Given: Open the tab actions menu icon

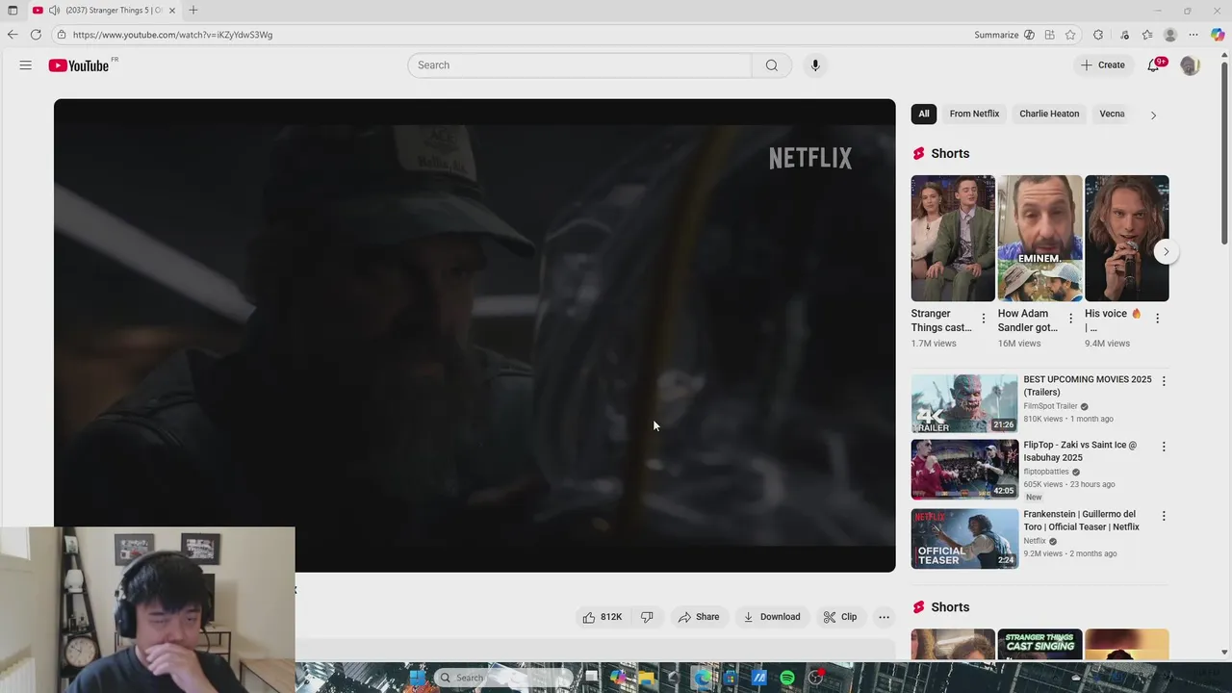Looking at the screenshot, I should (x=13, y=11).
